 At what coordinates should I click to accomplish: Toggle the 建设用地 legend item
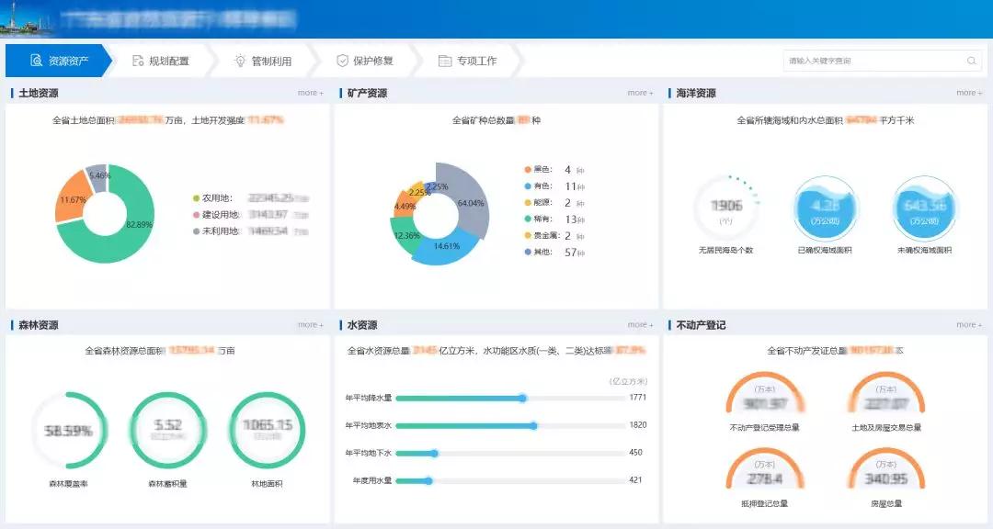[x=216, y=215]
